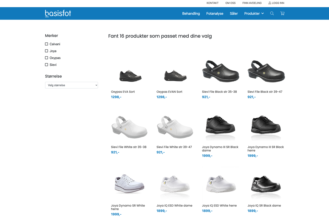Click the FINN AVDELING link
Viewport: 329px width, 219px height.
click(252, 3)
